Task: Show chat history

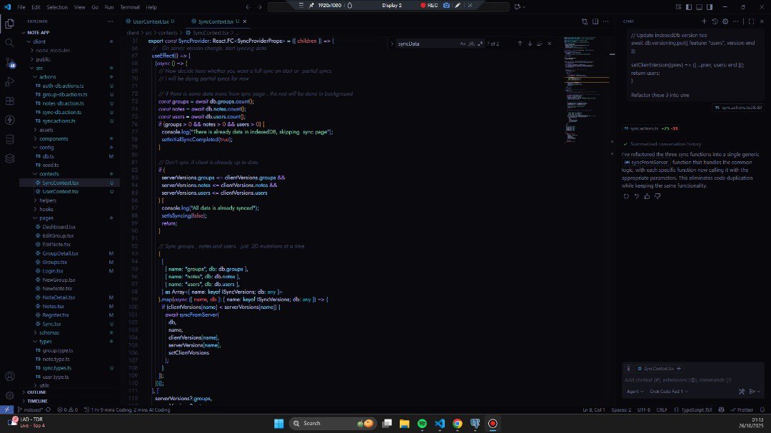Action: (715, 21)
